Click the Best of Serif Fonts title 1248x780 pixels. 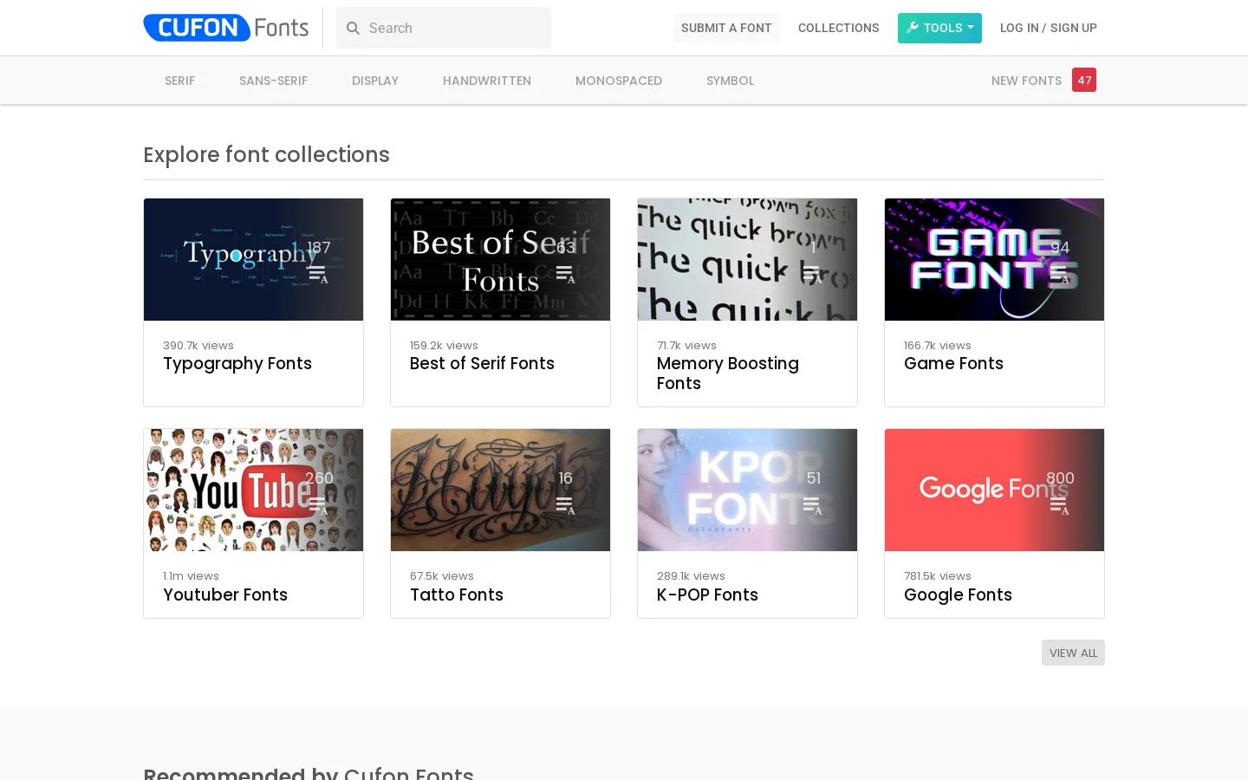click(x=482, y=364)
